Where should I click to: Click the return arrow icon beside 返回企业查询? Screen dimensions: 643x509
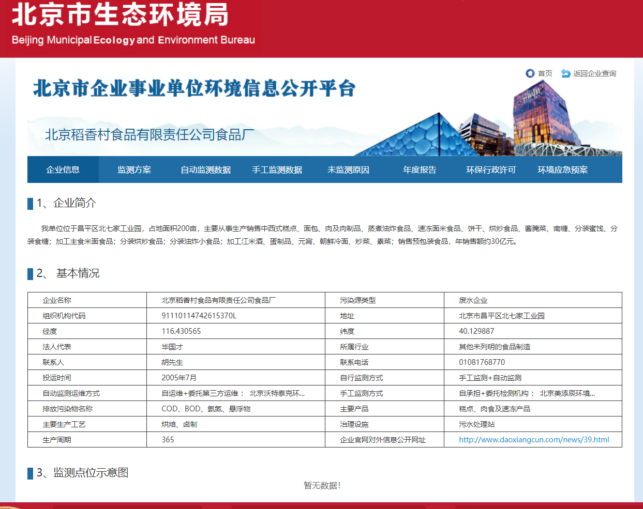point(565,73)
